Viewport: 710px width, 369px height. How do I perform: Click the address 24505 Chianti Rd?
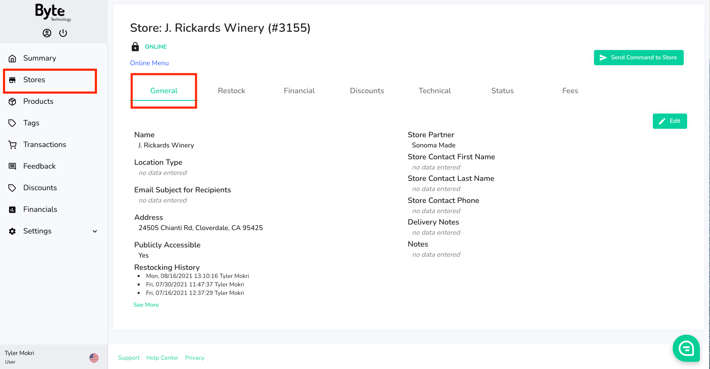pos(201,228)
